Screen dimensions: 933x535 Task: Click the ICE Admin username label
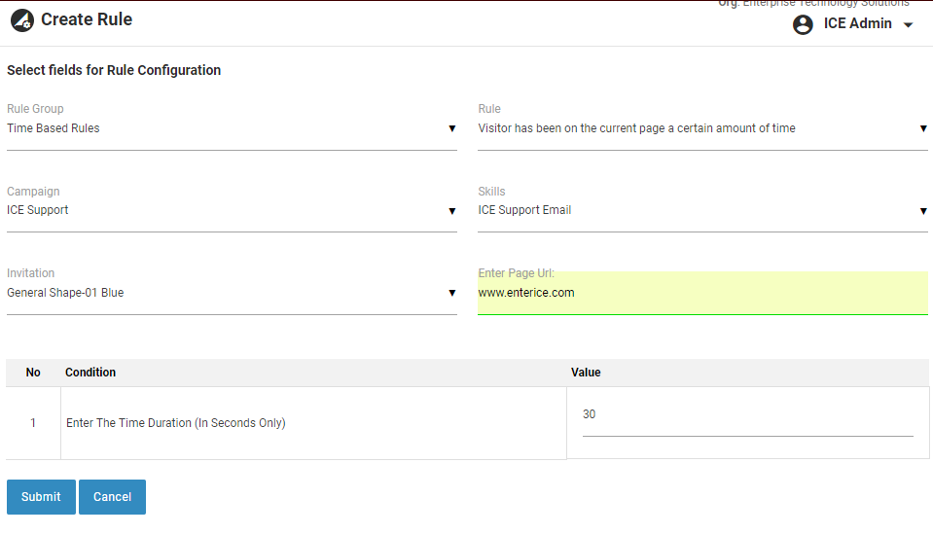click(857, 24)
